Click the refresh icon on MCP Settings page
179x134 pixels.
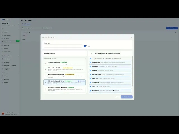175,33
